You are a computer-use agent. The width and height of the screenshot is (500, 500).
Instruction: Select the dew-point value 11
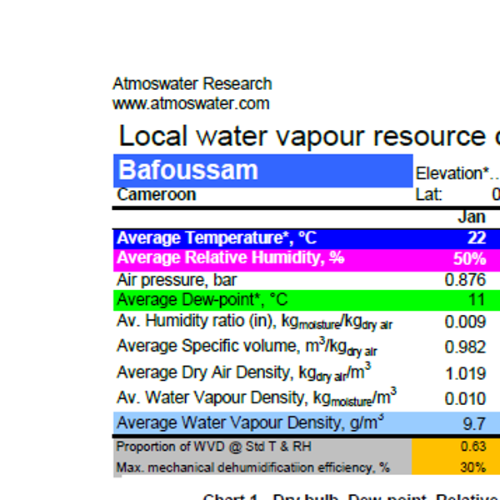click(477, 300)
